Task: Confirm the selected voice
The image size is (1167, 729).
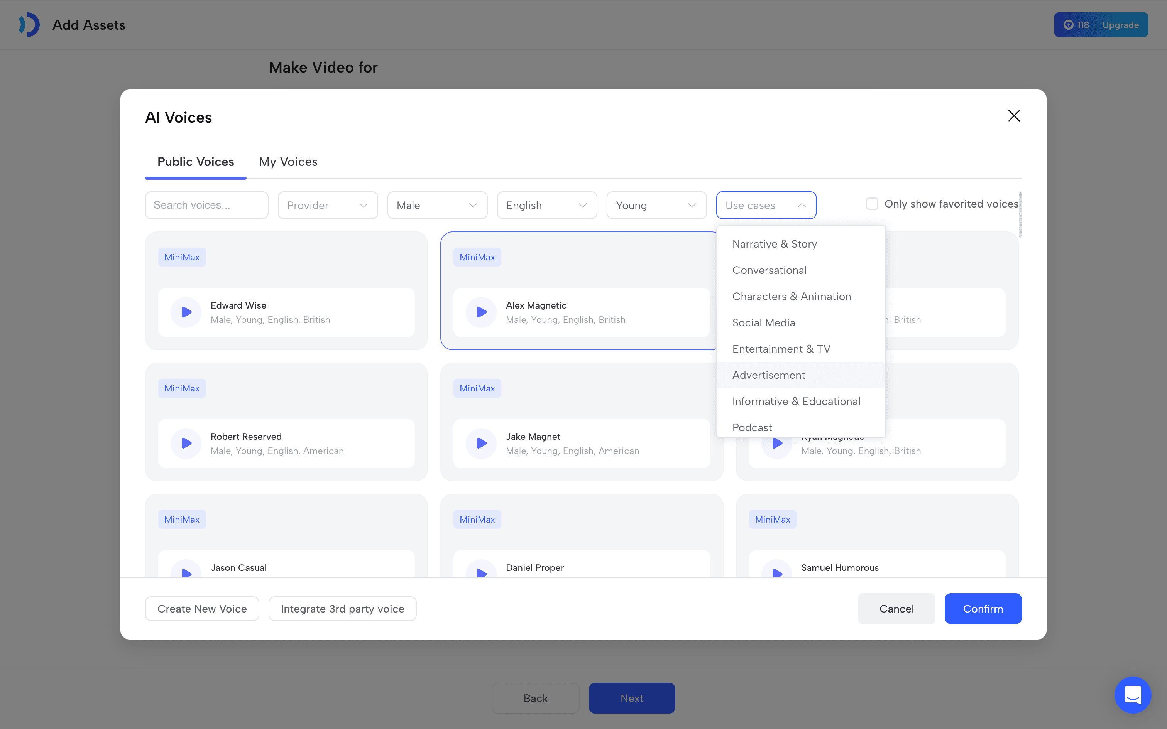Action: point(983,609)
